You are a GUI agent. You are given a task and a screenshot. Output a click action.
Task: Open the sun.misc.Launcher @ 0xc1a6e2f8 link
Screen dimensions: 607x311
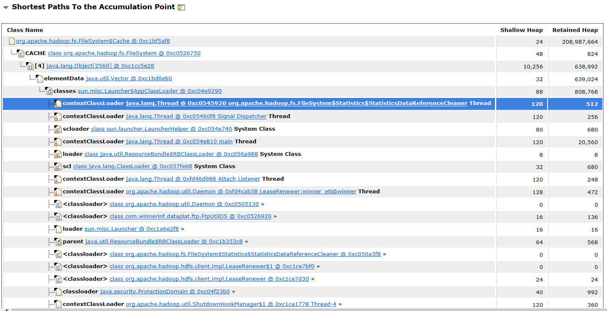pyautogui.click(x=132, y=229)
